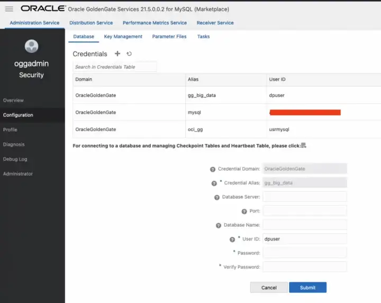
Task: Click the Search in Credentials Table box
Action: coord(115,67)
